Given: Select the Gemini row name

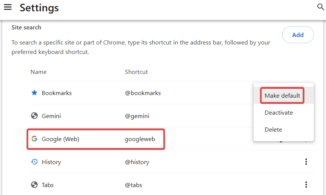Looking at the screenshot, I should click(51, 116).
